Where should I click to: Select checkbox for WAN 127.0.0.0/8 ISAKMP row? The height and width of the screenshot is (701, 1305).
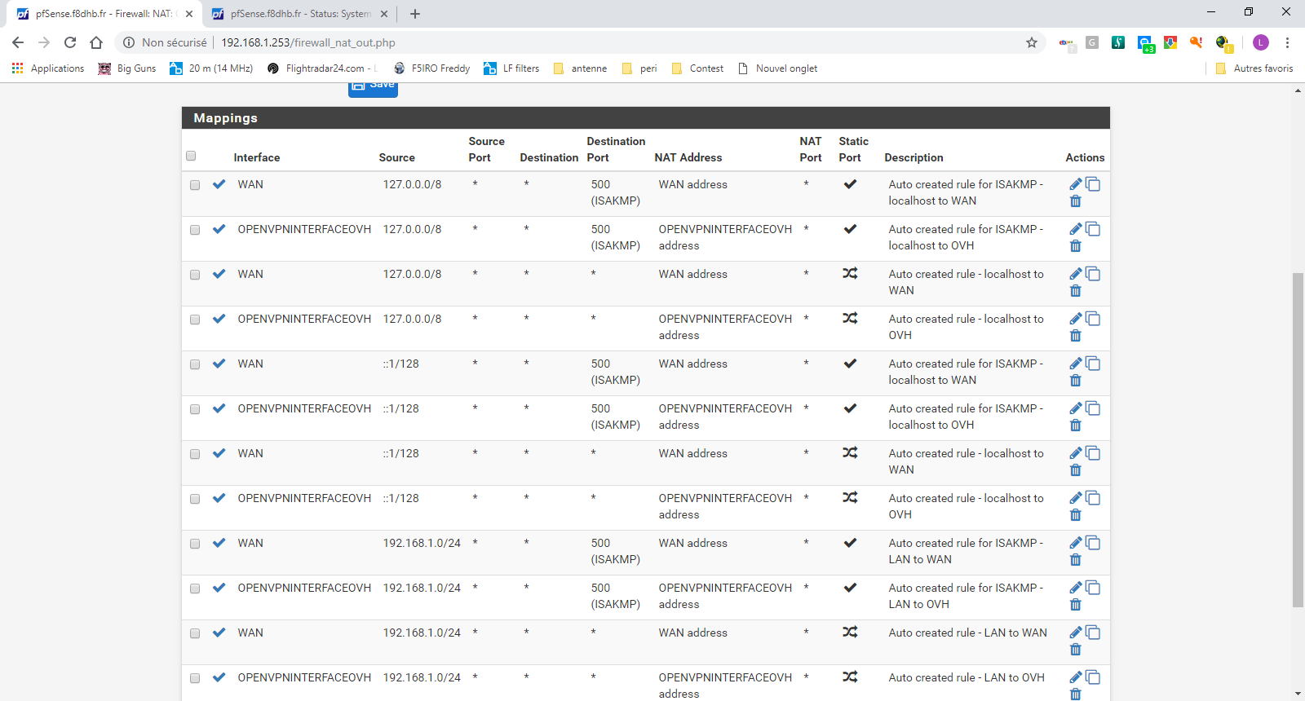point(195,185)
